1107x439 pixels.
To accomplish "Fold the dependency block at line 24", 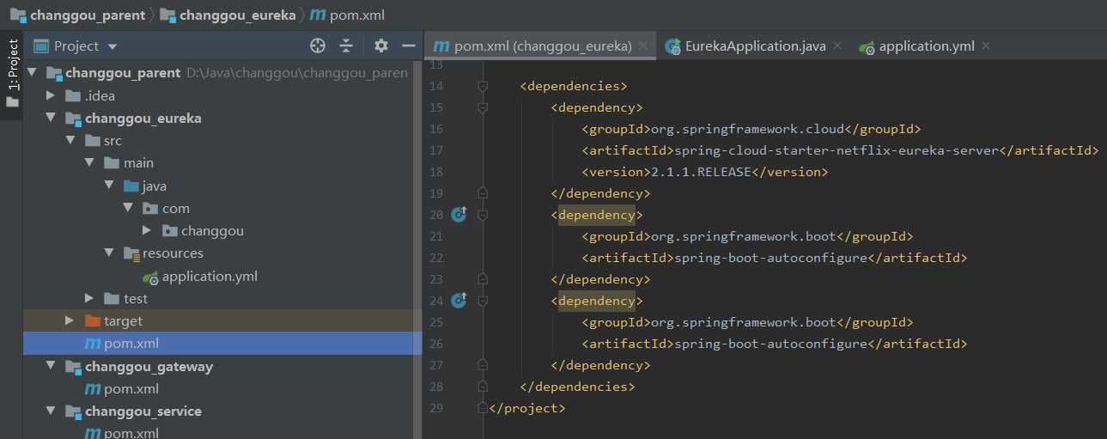I will tap(483, 301).
